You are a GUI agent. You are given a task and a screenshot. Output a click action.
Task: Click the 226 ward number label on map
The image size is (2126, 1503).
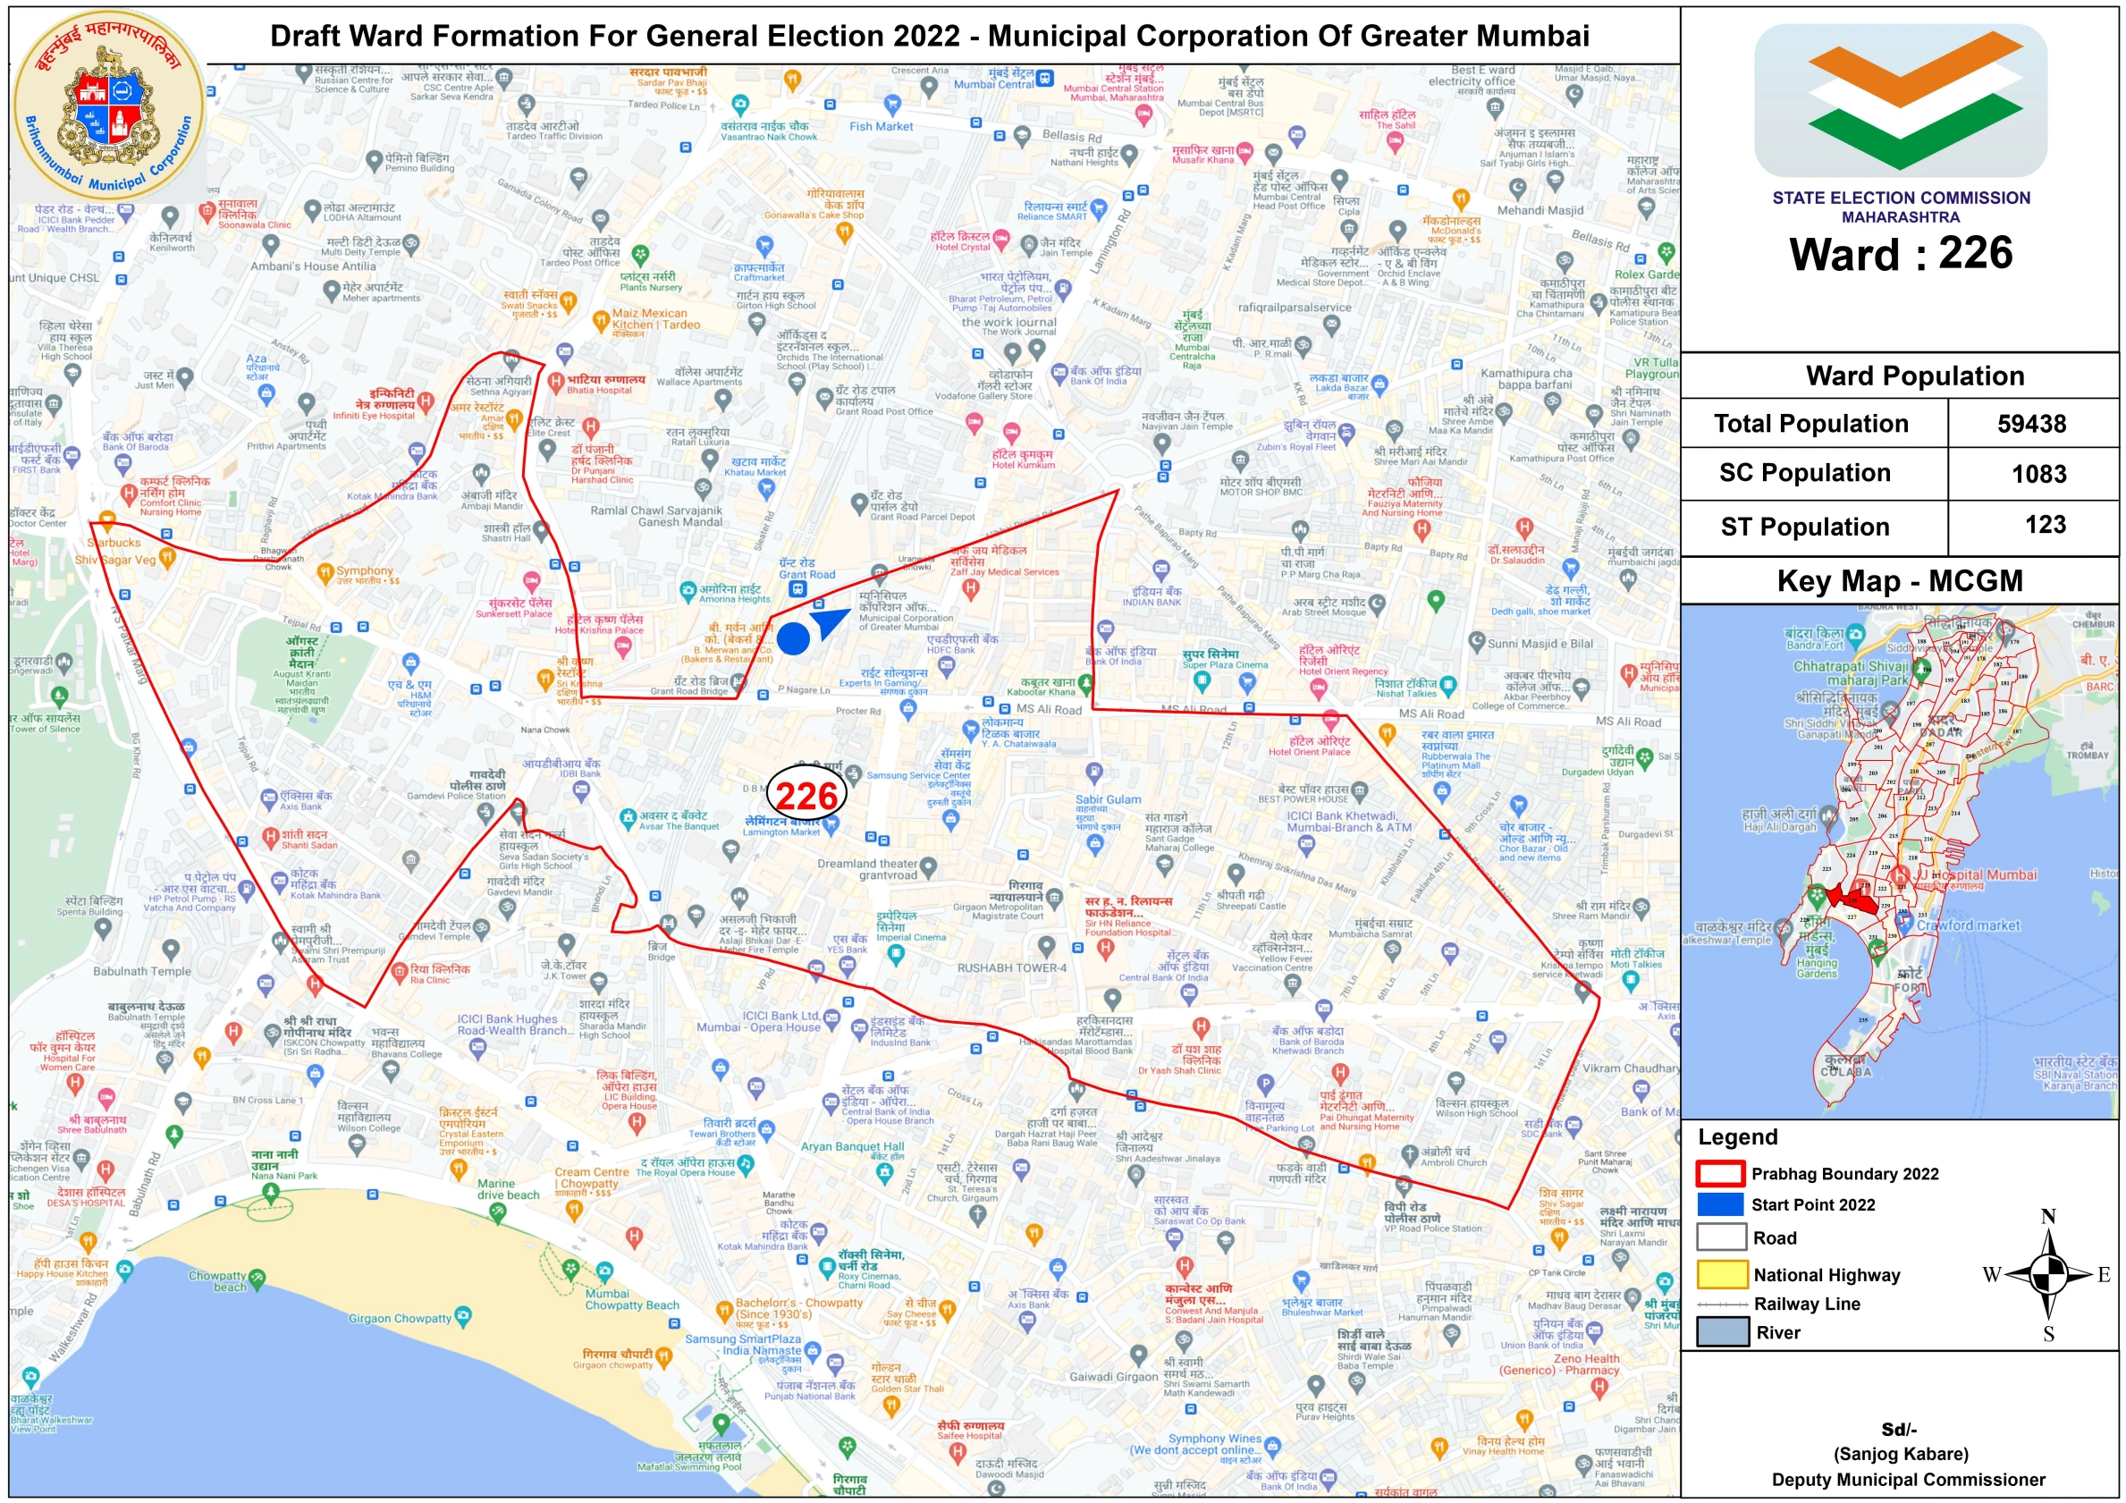tap(806, 796)
